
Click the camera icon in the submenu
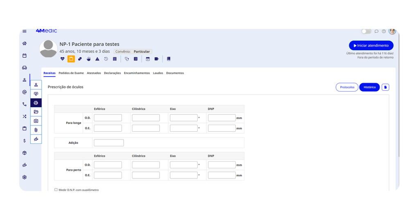(x=36, y=121)
